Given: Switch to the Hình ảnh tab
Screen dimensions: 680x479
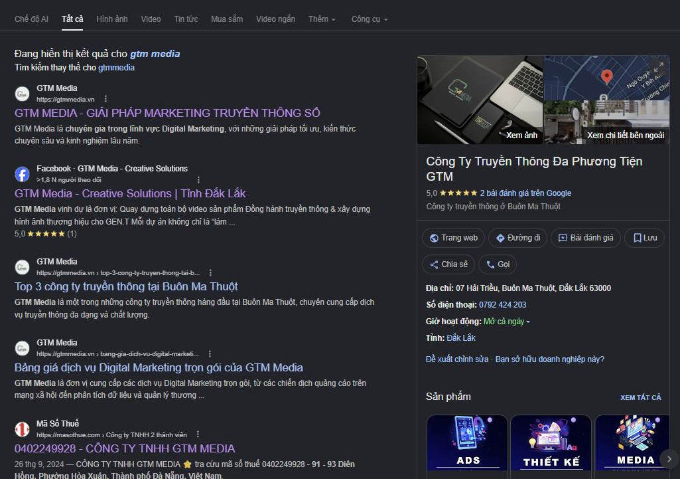Looking at the screenshot, I should click(112, 19).
